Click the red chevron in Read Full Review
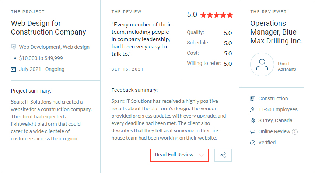Screen dimensions: 315x173 (x=201, y=155)
